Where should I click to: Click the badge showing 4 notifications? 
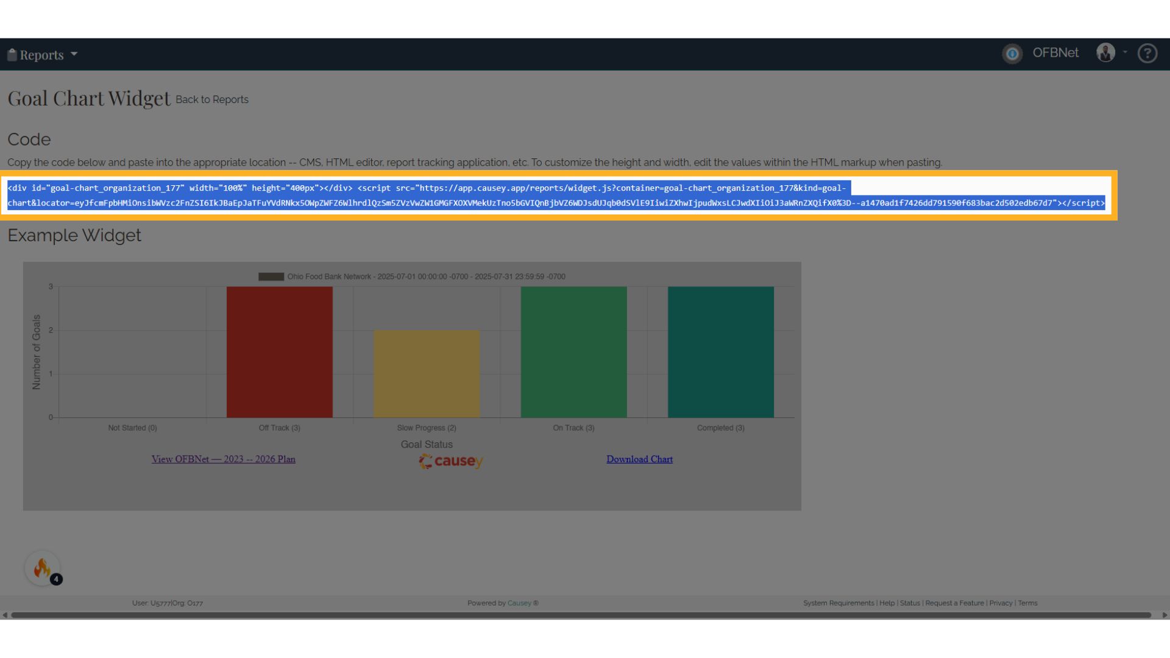pyautogui.click(x=56, y=579)
